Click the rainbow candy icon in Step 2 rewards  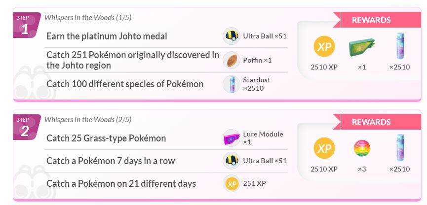[x=362, y=148]
